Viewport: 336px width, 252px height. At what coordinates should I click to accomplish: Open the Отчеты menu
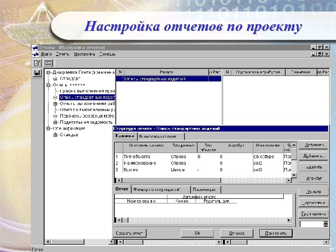(63, 54)
